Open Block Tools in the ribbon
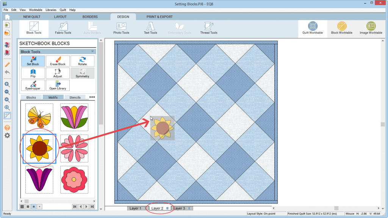The image size is (388, 218). coord(34,28)
